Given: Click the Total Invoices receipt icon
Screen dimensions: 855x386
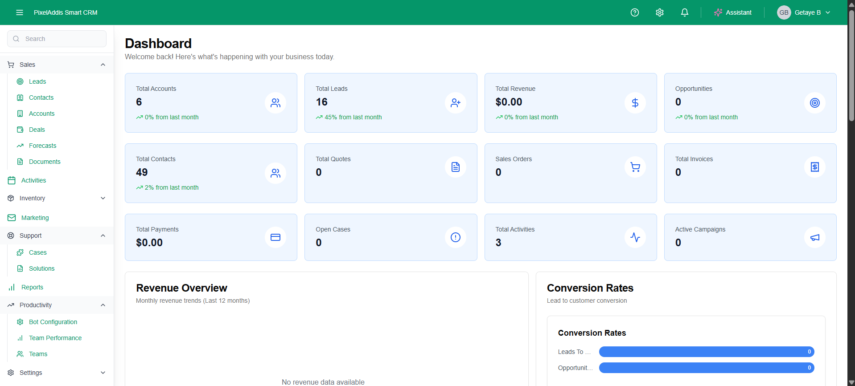Looking at the screenshot, I should (815, 167).
